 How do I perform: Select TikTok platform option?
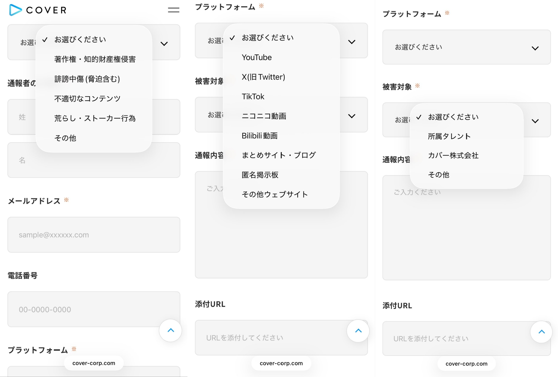click(253, 97)
